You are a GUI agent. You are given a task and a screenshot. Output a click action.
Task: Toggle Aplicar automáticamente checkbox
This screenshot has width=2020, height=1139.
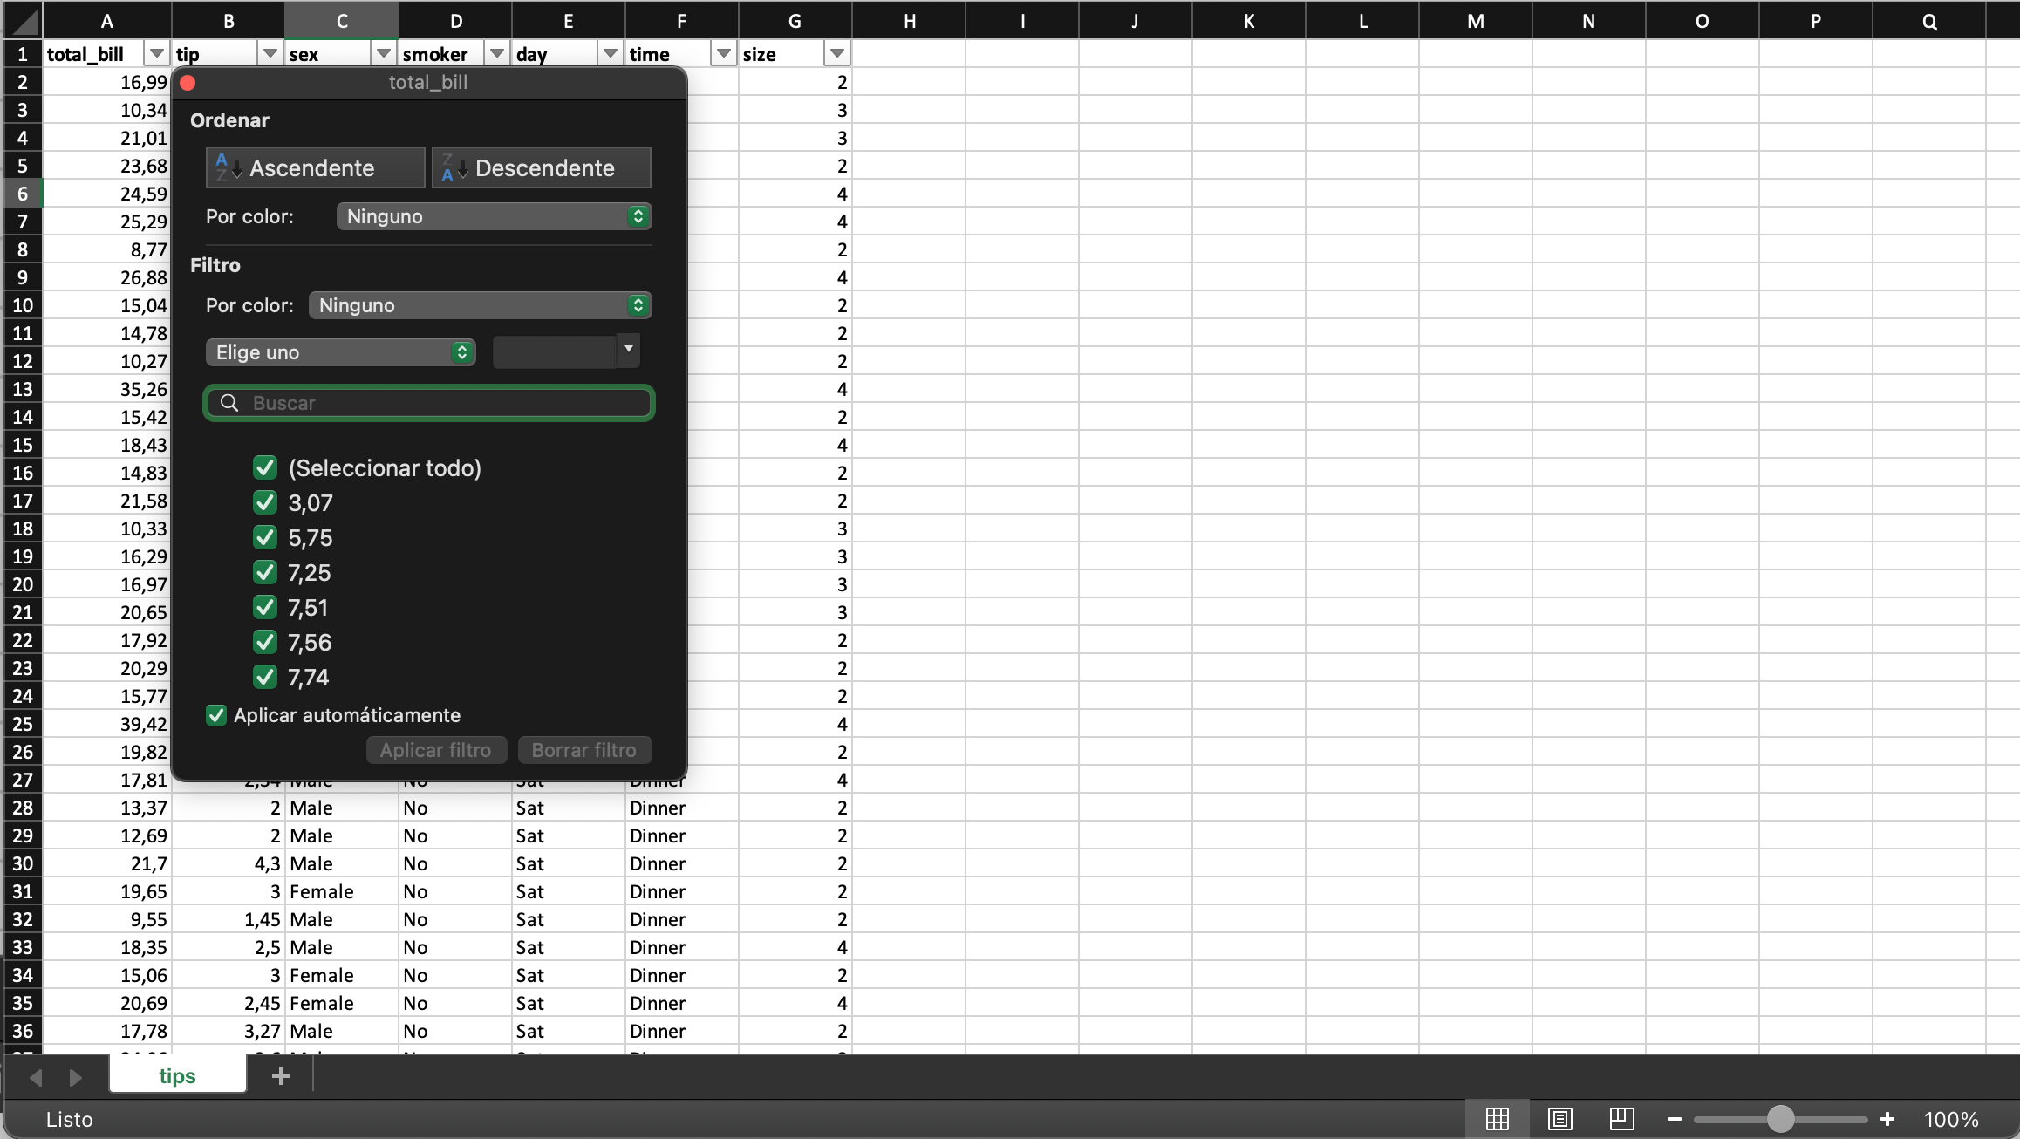(x=216, y=715)
